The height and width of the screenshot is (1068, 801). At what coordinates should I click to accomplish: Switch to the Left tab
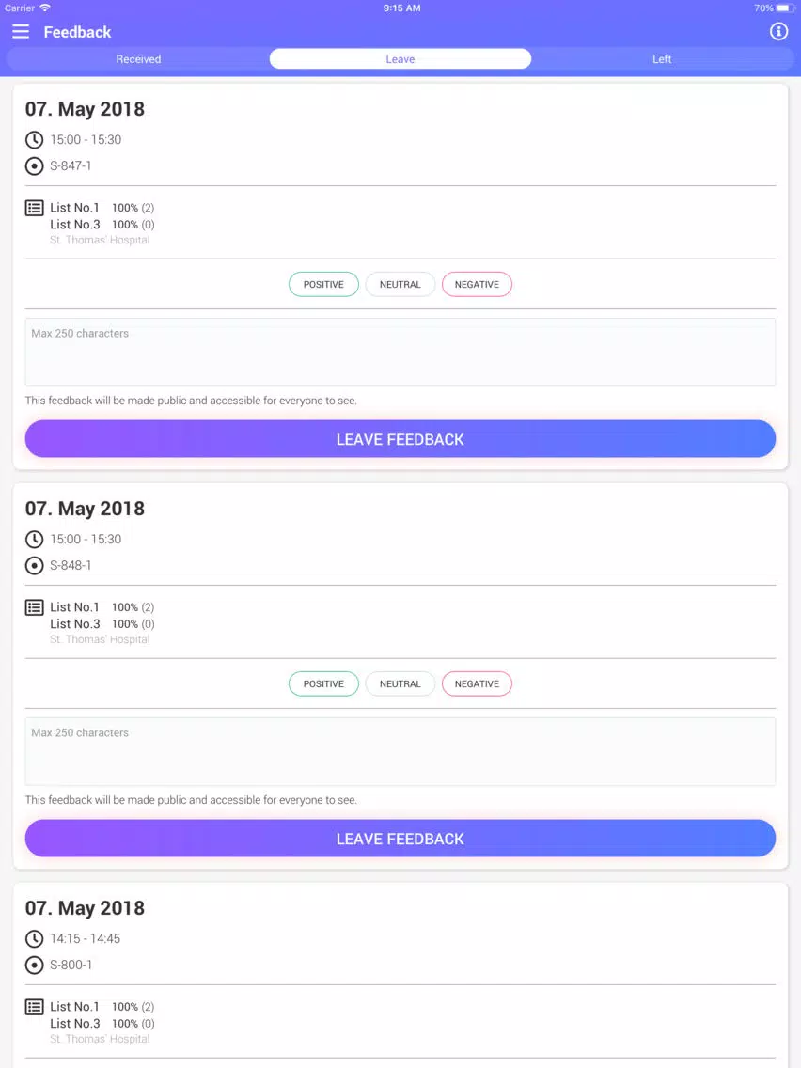662,59
